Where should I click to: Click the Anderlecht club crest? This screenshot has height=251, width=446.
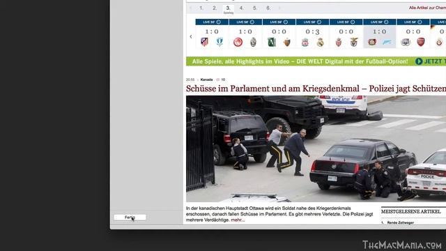[406, 42]
